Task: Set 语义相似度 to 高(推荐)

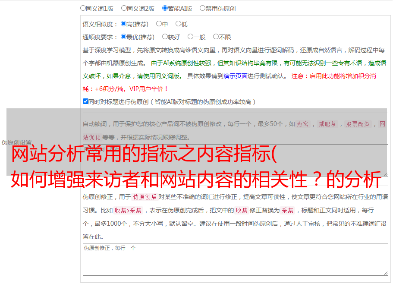Action: tap(123, 24)
